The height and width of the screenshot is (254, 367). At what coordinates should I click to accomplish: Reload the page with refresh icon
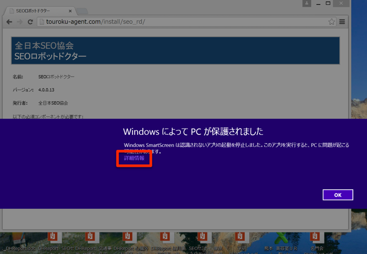pyautogui.click(x=30, y=22)
